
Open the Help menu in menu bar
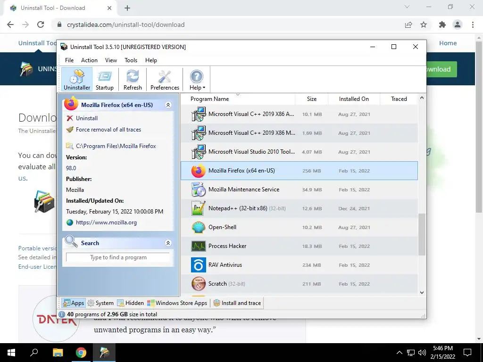point(151,60)
